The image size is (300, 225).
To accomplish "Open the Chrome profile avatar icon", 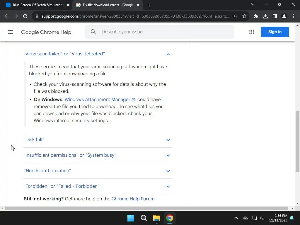I will 284,16.
